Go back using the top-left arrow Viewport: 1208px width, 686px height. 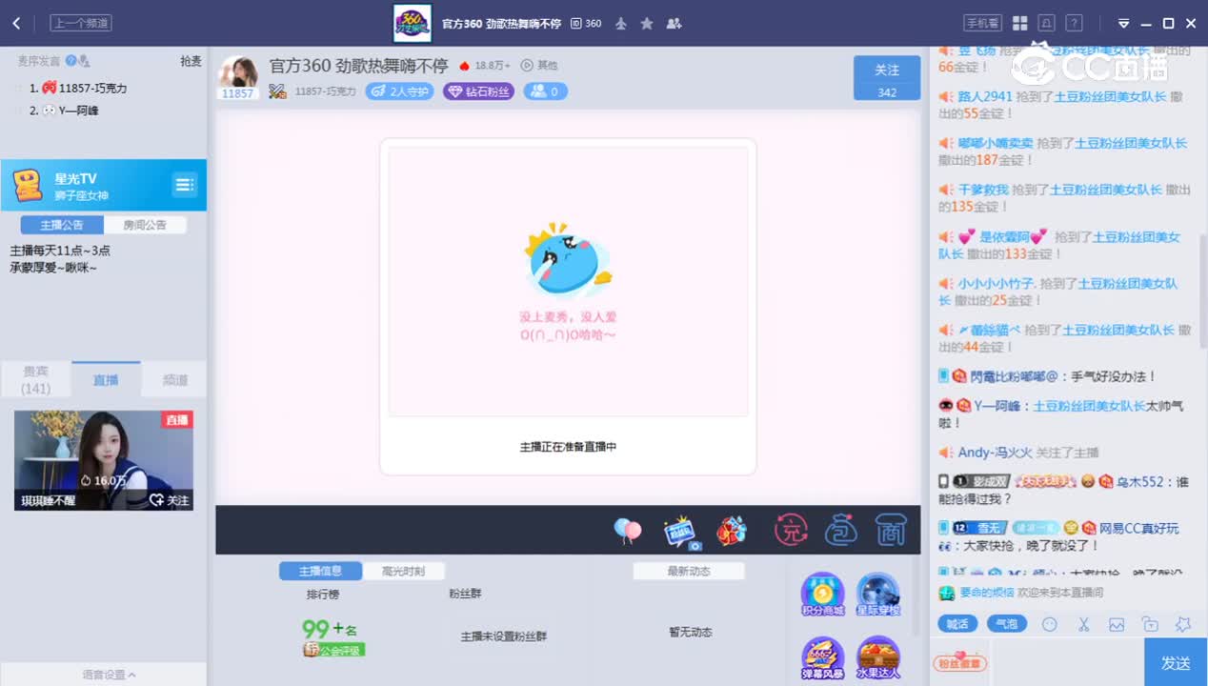coord(16,23)
